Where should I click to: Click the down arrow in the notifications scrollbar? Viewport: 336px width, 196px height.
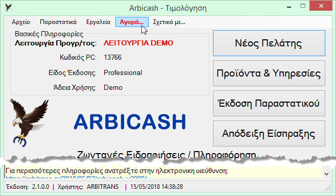tap(326, 174)
